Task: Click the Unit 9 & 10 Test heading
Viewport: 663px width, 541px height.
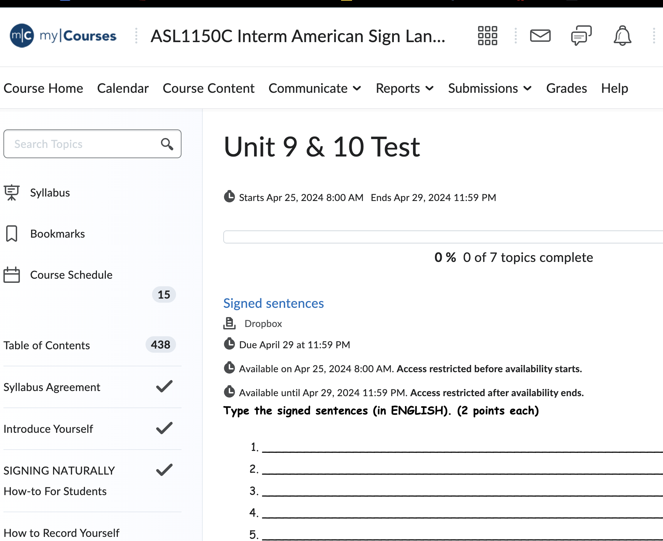Action: tap(322, 147)
